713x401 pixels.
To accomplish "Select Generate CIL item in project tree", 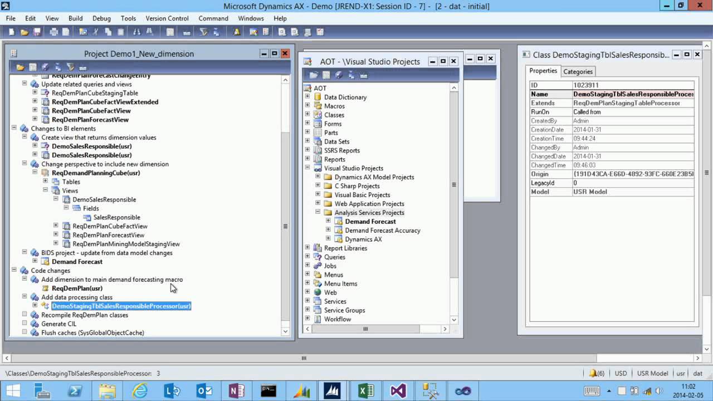I will click(x=58, y=324).
